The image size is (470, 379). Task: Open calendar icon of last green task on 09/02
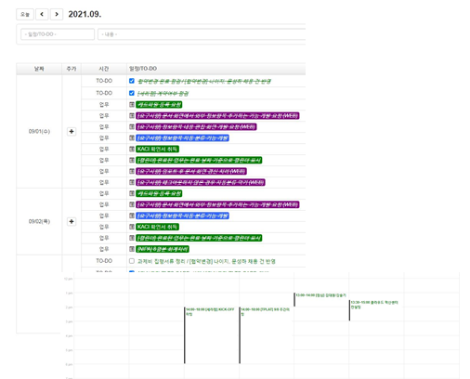132,249
